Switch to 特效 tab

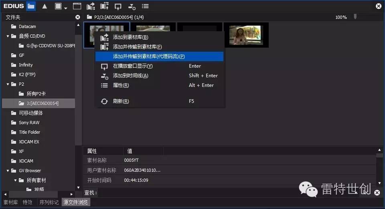[28, 202]
